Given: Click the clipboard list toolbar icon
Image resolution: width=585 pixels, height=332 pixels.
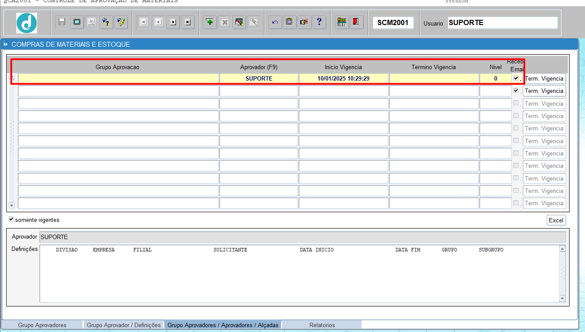Looking at the screenshot, I should [289, 22].
